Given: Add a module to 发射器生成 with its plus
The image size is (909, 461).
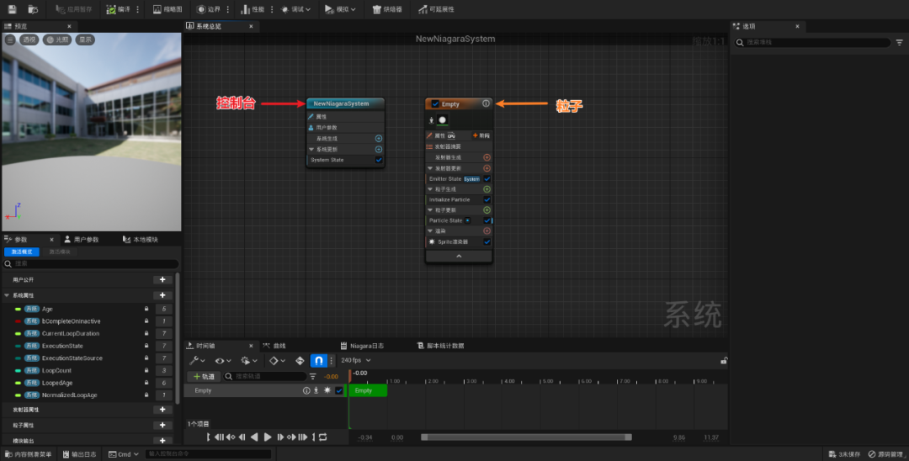Looking at the screenshot, I should pyautogui.click(x=487, y=157).
